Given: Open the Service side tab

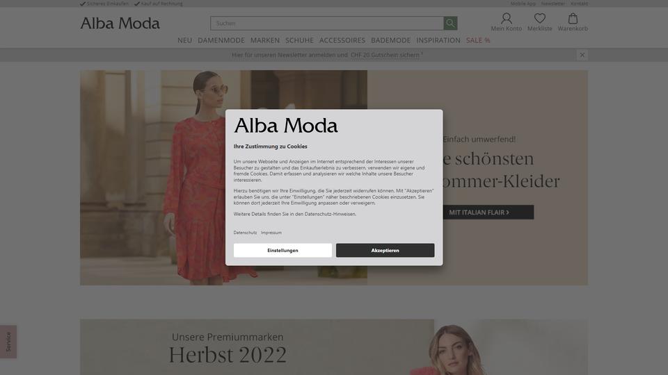Looking at the screenshot, I should (x=8, y=342).
